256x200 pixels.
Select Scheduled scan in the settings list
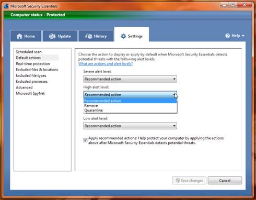(29, 52)
